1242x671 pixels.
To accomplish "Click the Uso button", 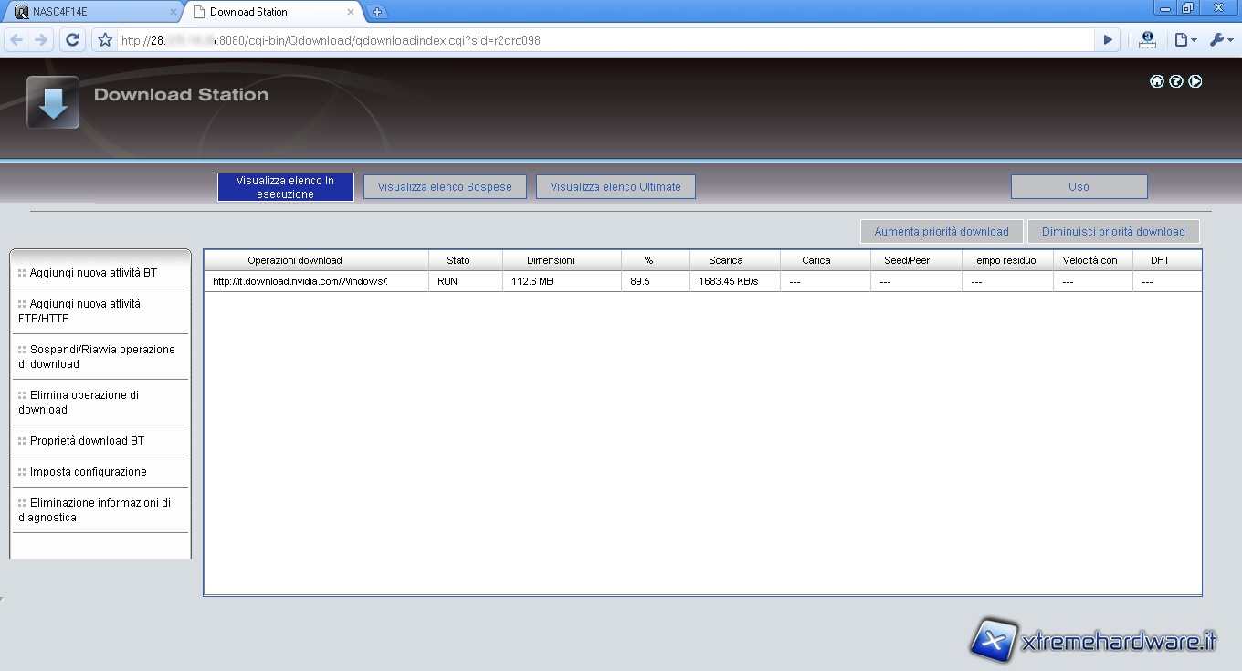I will [x=1079, y=187].
